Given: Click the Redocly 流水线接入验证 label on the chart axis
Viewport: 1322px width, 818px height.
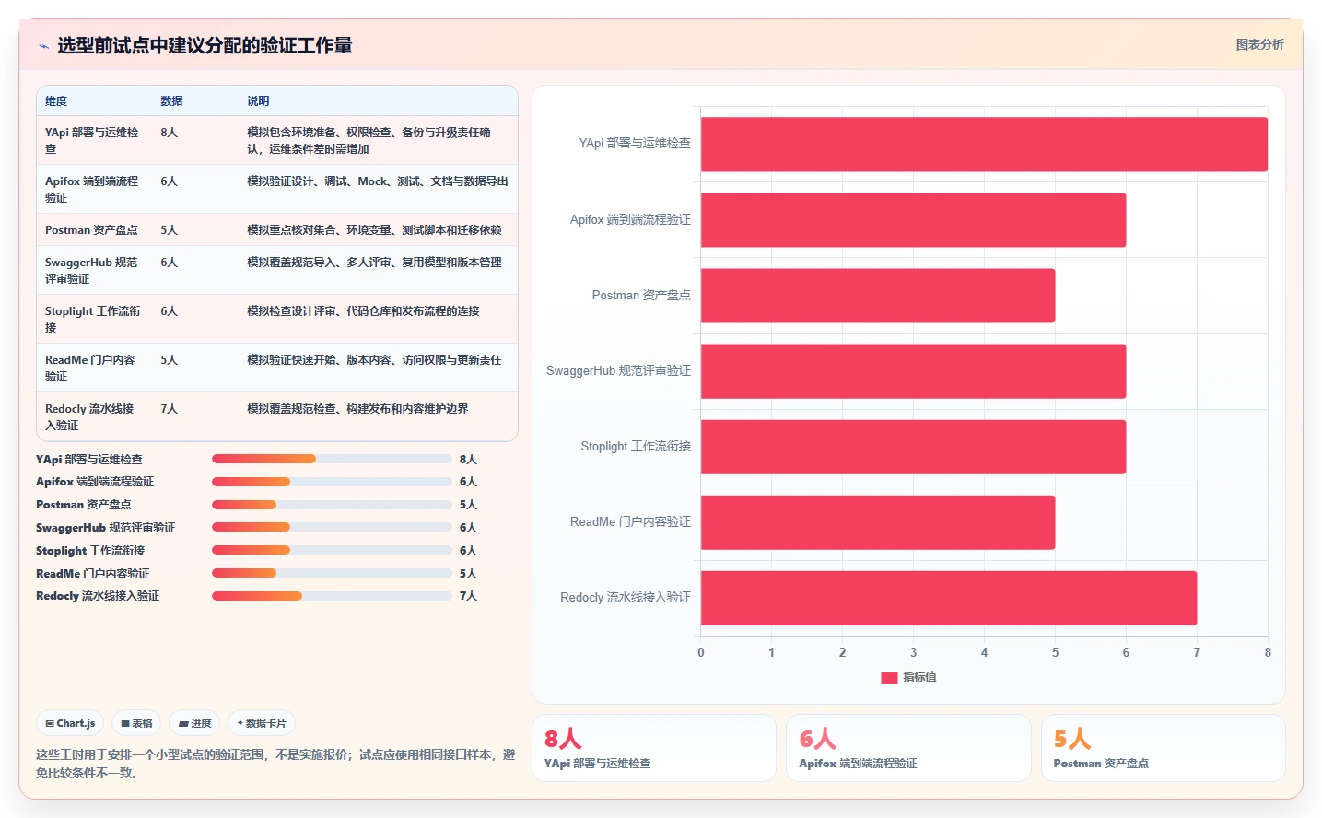Looking at the screenshot, I should coord(626,597).
